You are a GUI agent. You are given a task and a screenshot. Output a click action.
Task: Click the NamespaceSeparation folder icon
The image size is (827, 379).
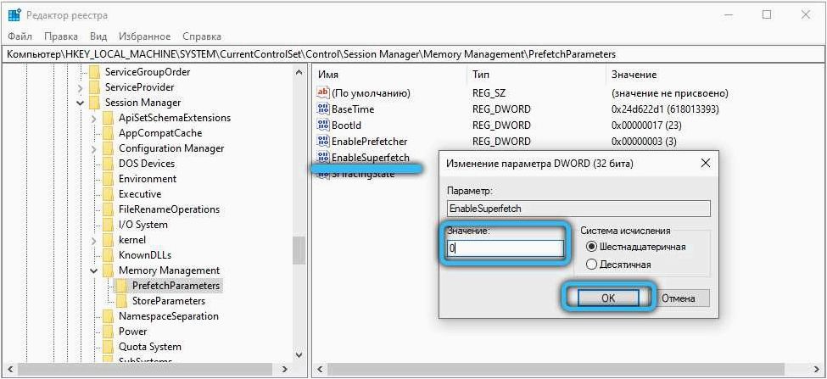tap(108, 316)
